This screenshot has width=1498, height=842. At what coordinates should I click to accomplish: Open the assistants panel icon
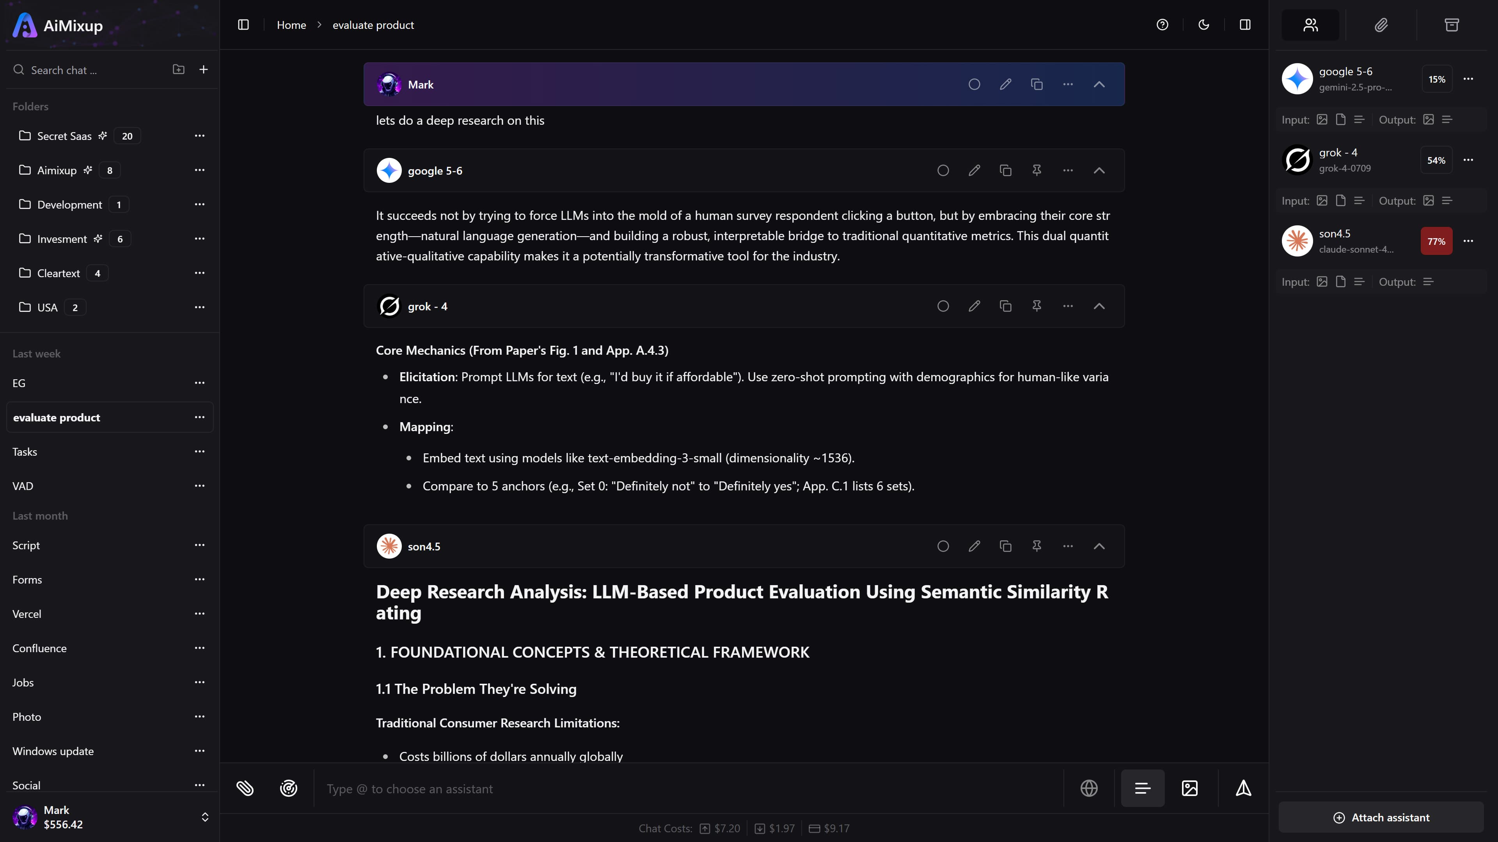[x=1310, y=25]
